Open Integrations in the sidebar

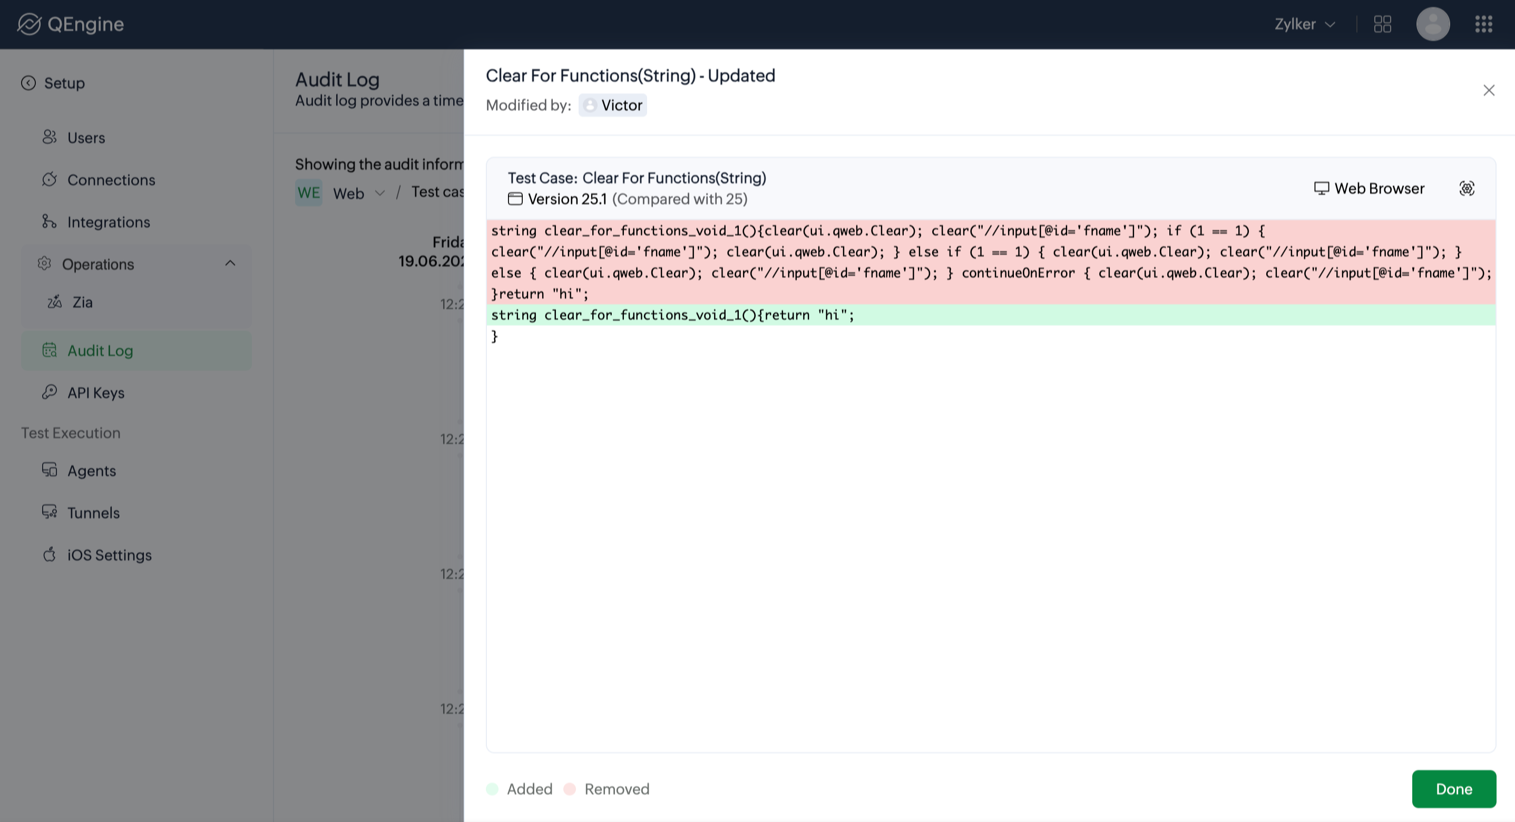[109, 222]
